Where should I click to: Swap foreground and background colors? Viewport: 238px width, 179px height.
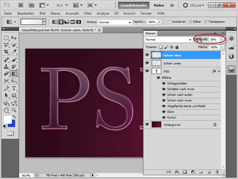point(14,117)
